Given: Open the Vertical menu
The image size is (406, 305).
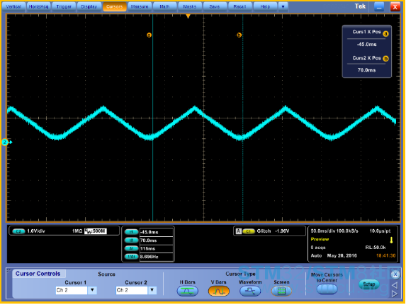Looking at the screenshot, I should point(13,6).
